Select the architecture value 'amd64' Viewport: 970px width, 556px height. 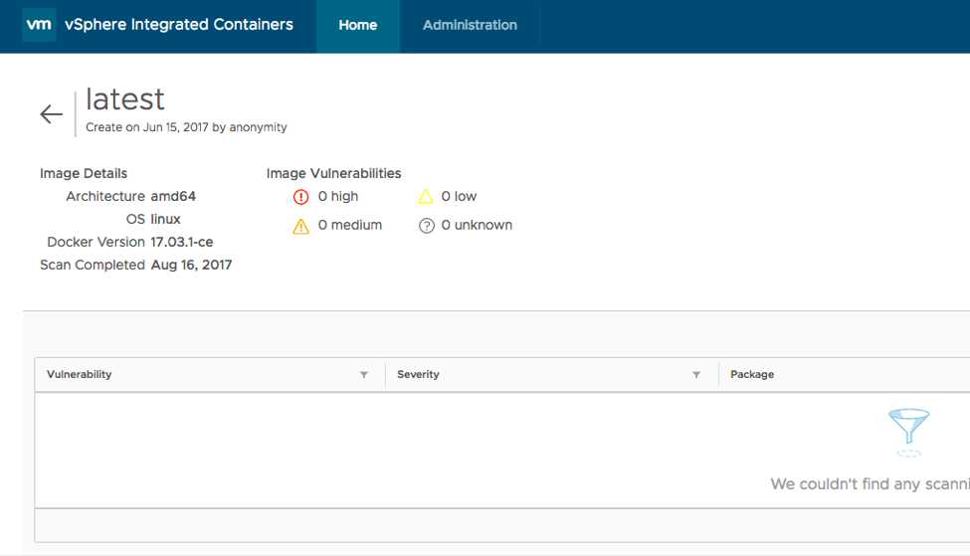pos(173,196)
